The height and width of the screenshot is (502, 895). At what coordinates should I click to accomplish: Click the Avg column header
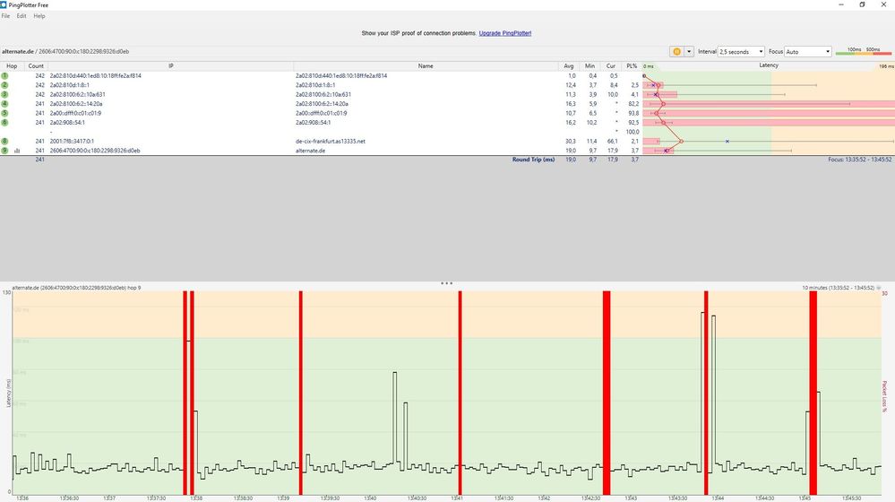569,66
